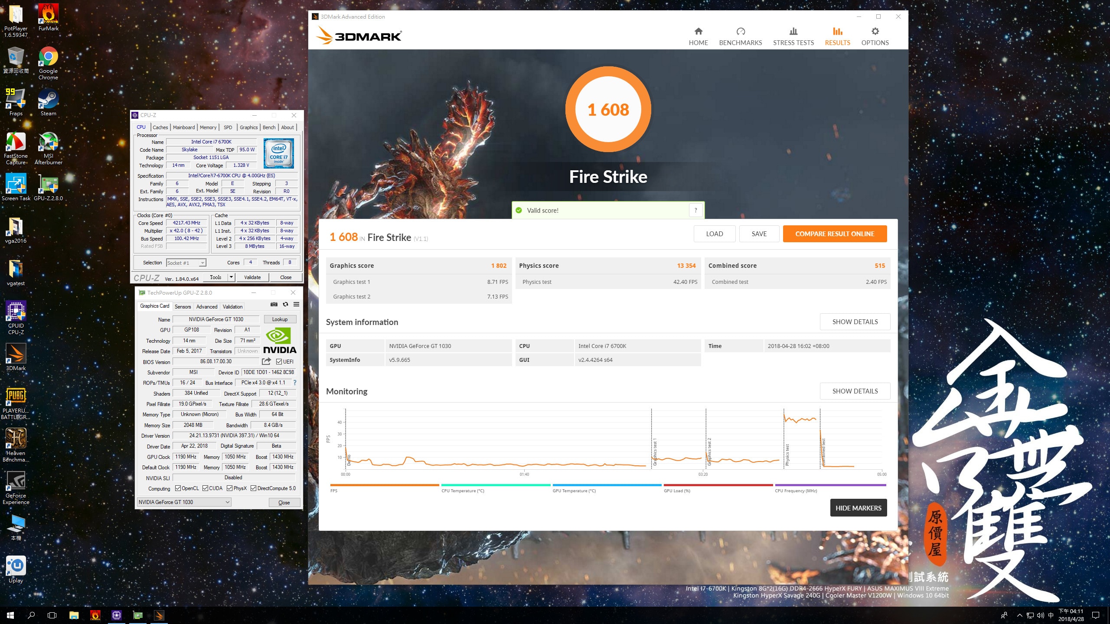1110x624 pixels.
Task: Launch the Uplay desktop shortcut
Action: tap(16, 570)
